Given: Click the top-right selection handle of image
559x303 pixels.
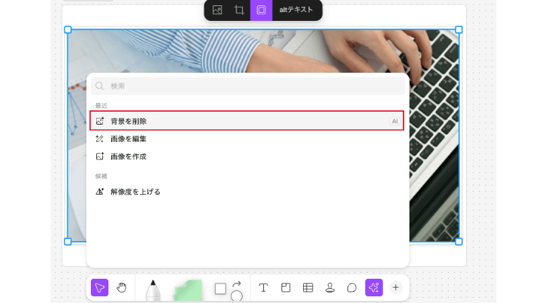Looking at the screenshot, I should [459, 30].
